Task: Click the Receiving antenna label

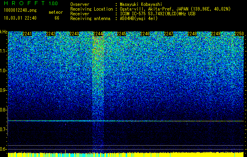Action: pyautogui.click(x=90, y=18)
